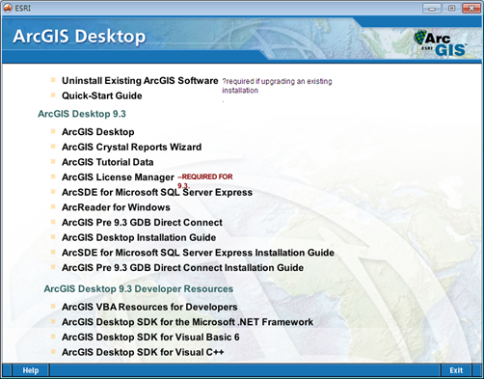Install Desktop SDK for Microsoft .NET Framework
The width and height of the screenshot is (484, 379).
(x=187, y=322)
